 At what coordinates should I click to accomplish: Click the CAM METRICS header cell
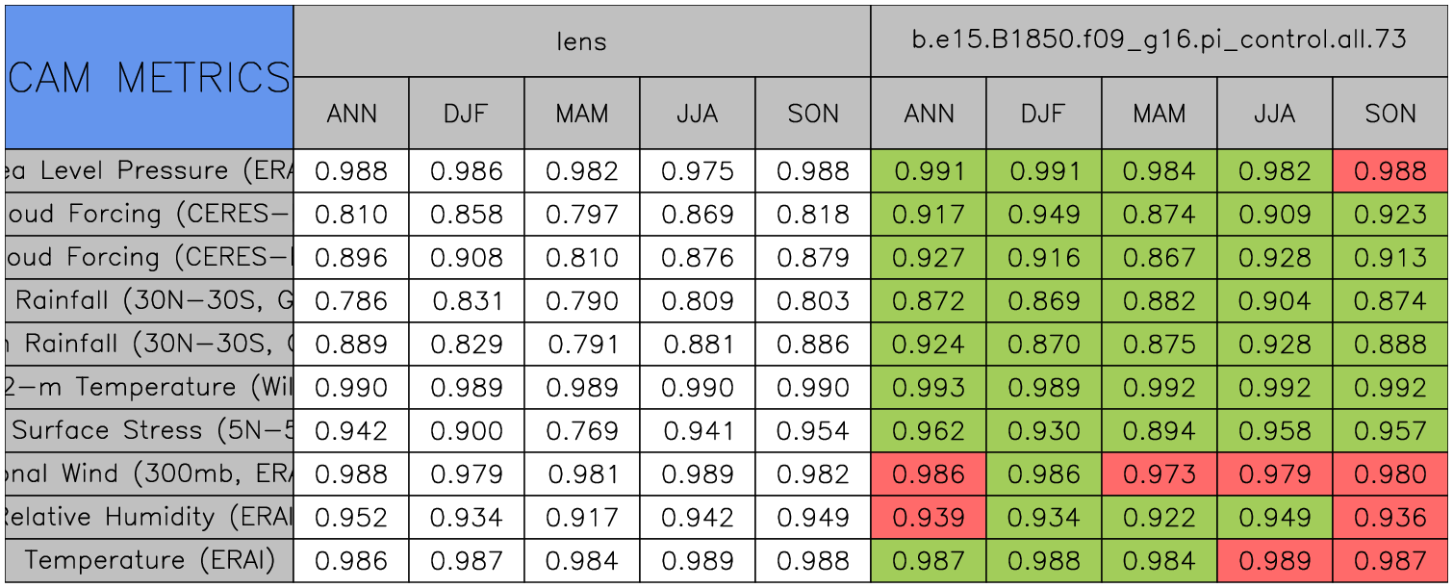149,77
